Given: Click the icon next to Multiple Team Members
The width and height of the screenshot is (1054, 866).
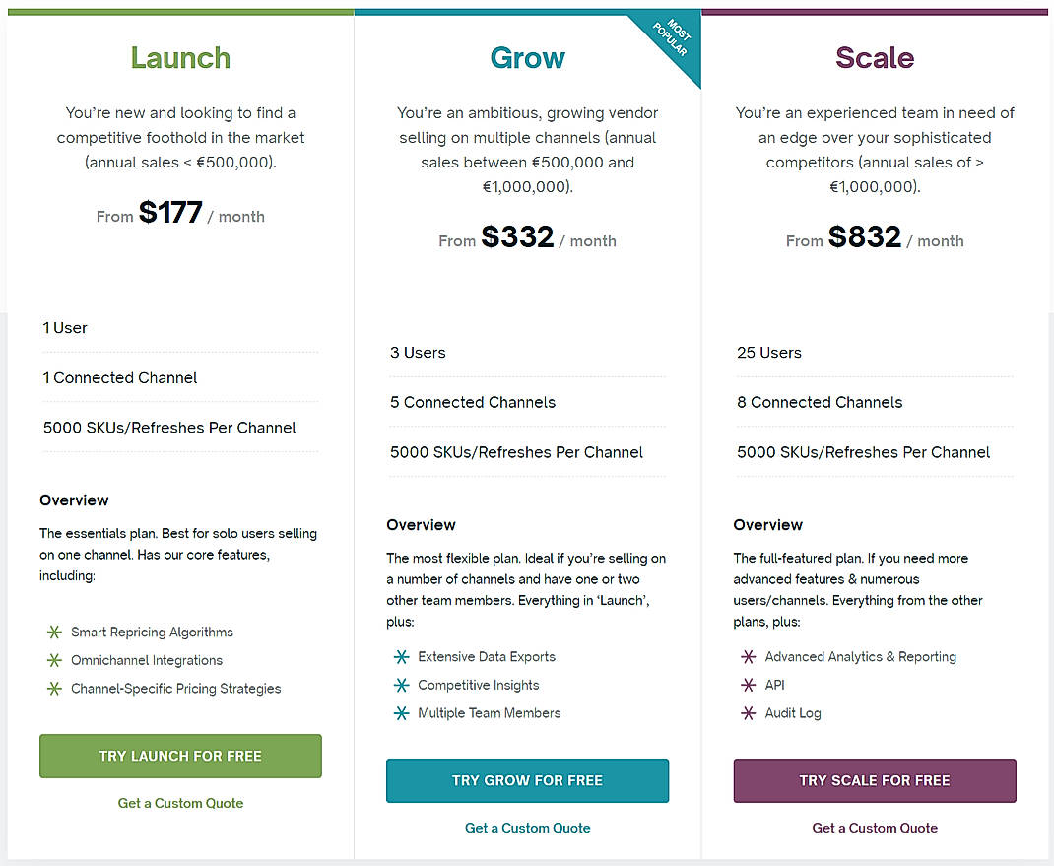Looking at the screenshot, I should click(x=402, y=713).
